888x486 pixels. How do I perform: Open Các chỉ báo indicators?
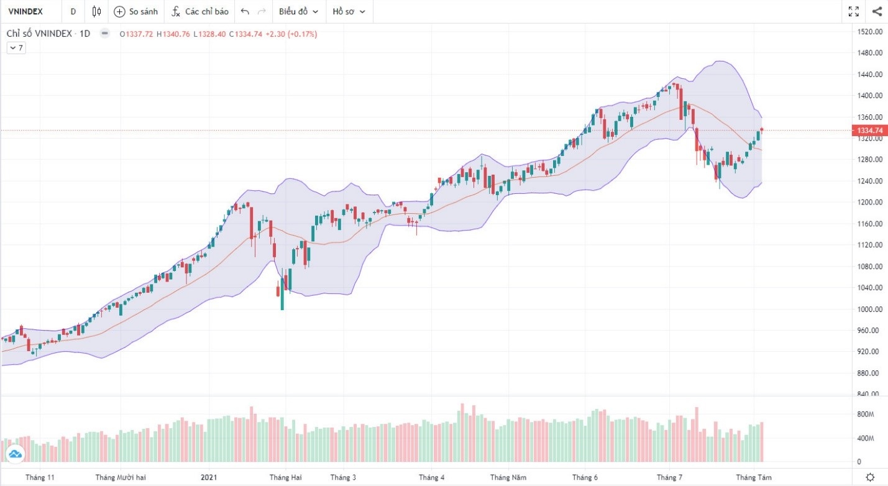(200, 11)
